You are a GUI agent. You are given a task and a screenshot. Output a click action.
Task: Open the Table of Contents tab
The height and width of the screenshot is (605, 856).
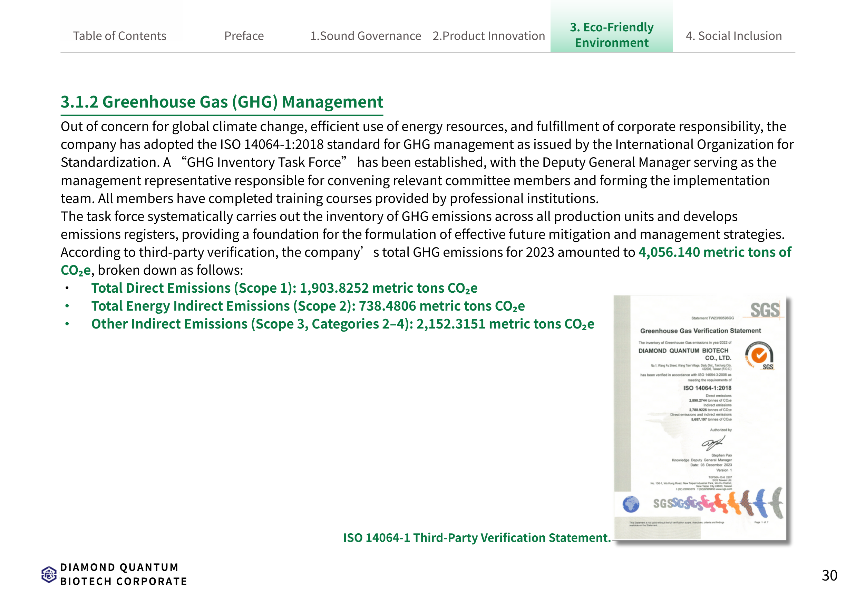coord(119,36)
